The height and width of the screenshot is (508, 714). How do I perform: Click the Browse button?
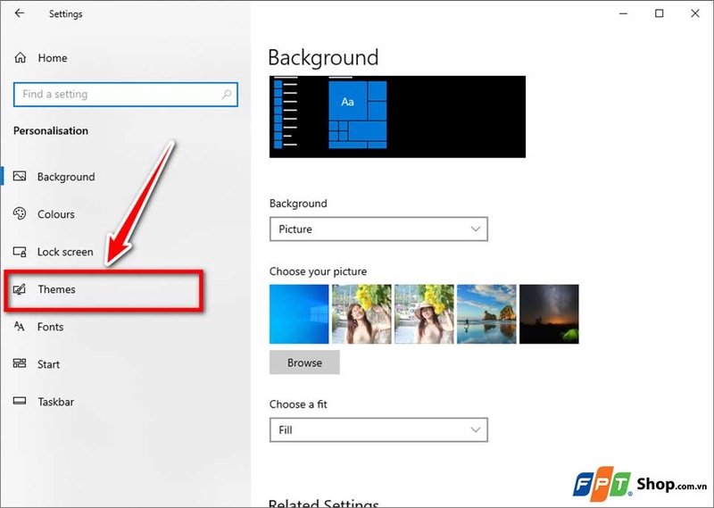pyautogui.click(x=304, y=362)
